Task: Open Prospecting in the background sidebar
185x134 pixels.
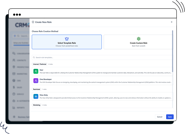Action: click(21, 67)
